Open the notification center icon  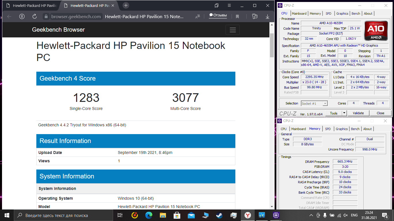tap(385, 215)
